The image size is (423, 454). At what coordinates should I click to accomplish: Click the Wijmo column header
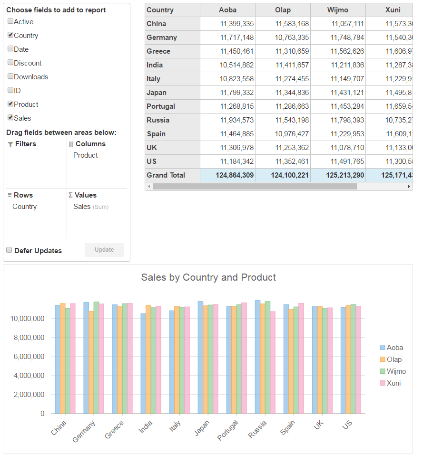338,10
